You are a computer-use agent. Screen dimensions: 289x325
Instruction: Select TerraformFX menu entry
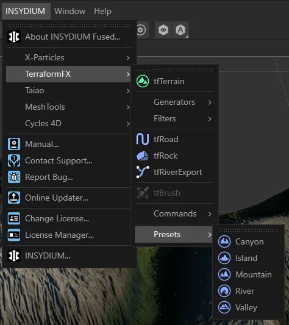(69, 74)
